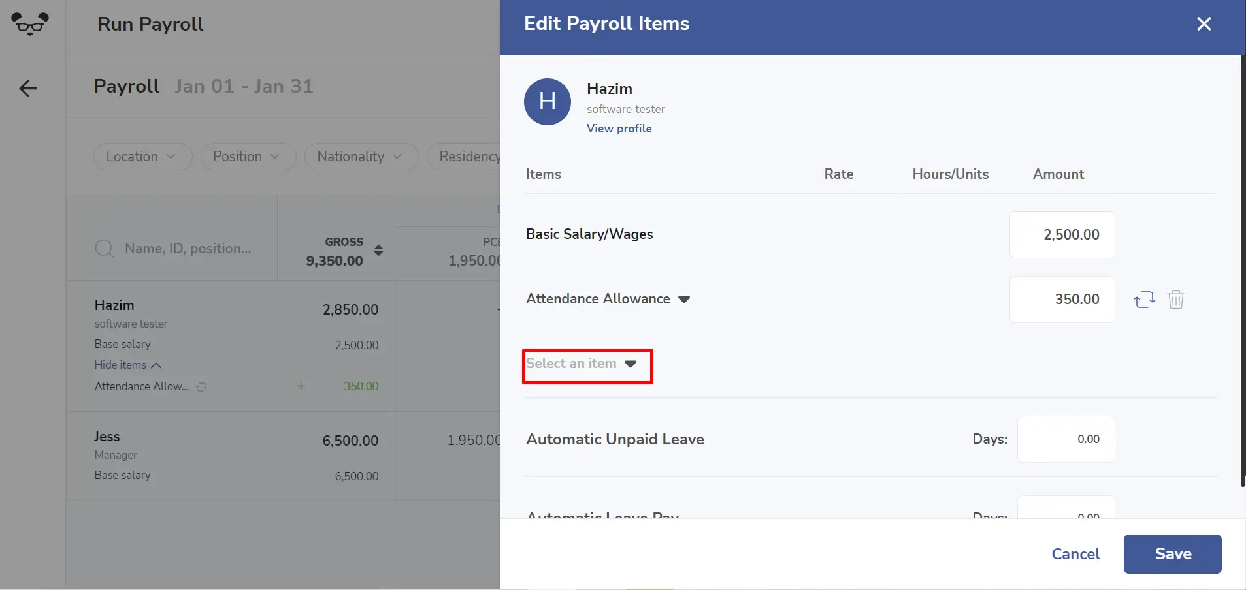
Task: Sort by the GROSS column arrows
Action: pyautogui.click(x=378, y=250)
